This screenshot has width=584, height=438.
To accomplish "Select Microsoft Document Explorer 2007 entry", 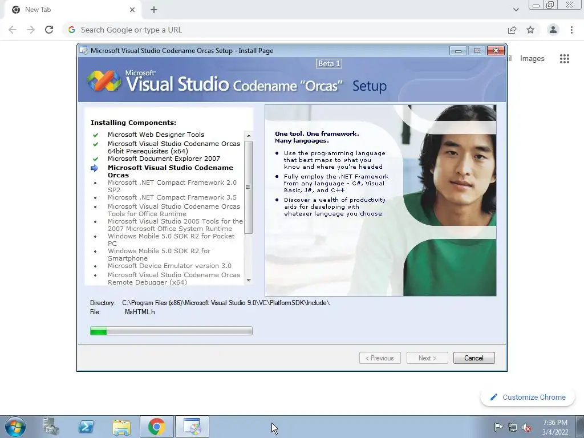I will click(x=164, y=159).
